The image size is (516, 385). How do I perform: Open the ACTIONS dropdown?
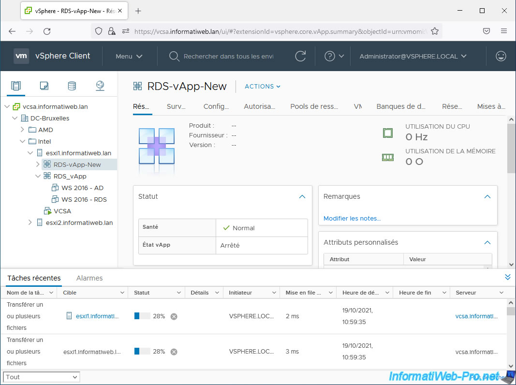tap(262, 86)
